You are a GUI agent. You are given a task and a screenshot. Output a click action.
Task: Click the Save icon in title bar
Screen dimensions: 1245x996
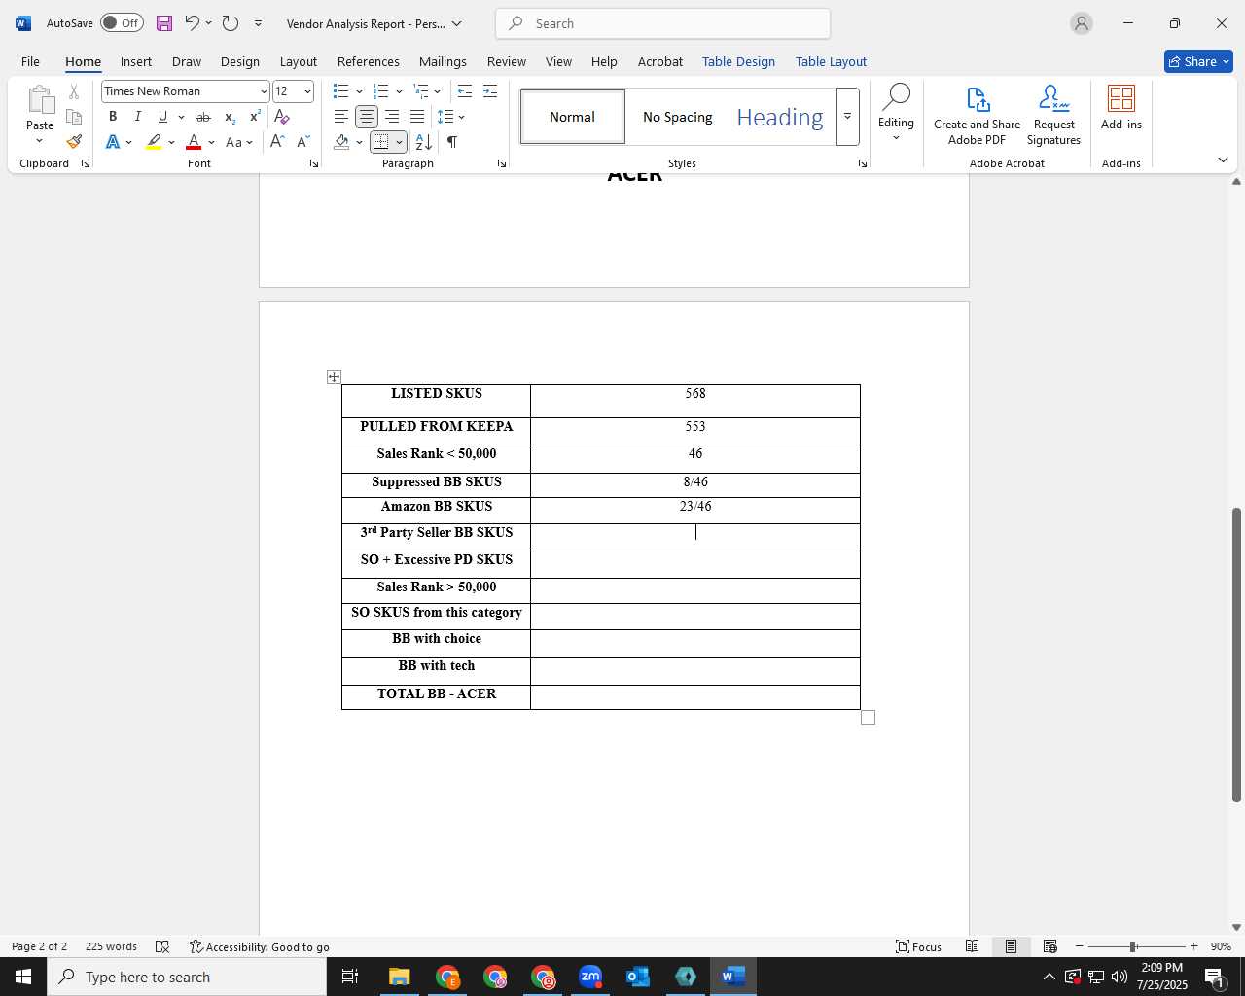pyautogui.click(x=163, y=23)
